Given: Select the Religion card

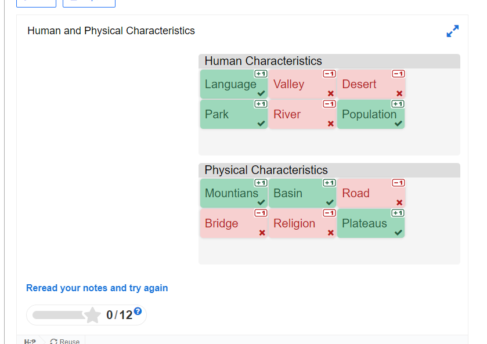Looking at the screenshot, I should click(302, 223).
